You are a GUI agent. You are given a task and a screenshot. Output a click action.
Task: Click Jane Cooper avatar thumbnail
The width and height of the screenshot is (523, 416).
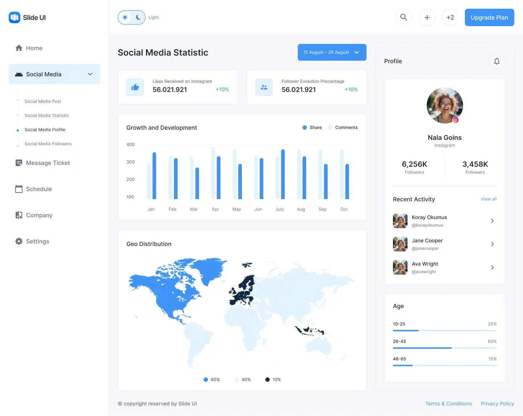click(x=400, y=244)
